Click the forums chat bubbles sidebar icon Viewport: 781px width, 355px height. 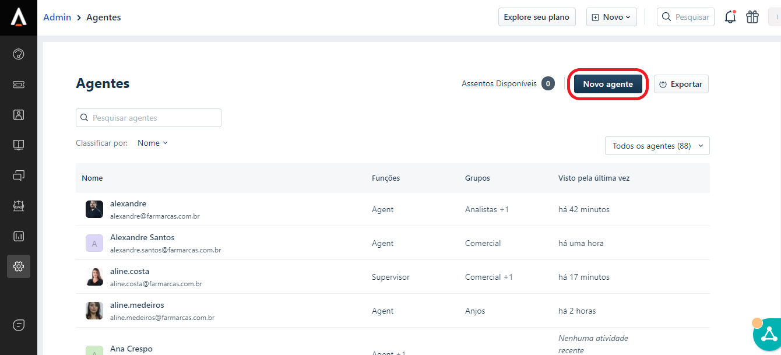(19, 175)
